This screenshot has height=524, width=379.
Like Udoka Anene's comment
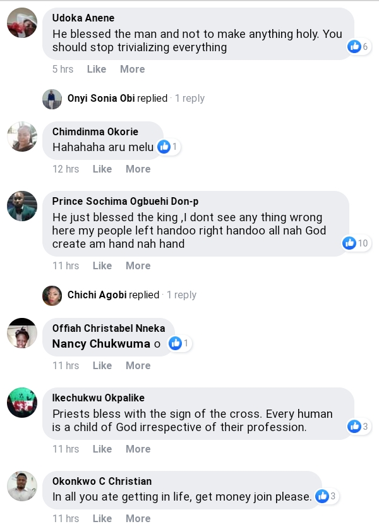96,69
